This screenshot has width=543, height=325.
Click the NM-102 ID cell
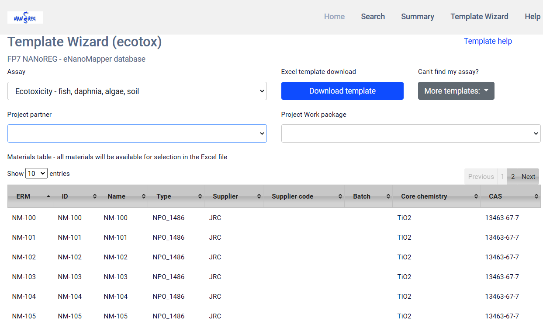[x=70, y=257]
